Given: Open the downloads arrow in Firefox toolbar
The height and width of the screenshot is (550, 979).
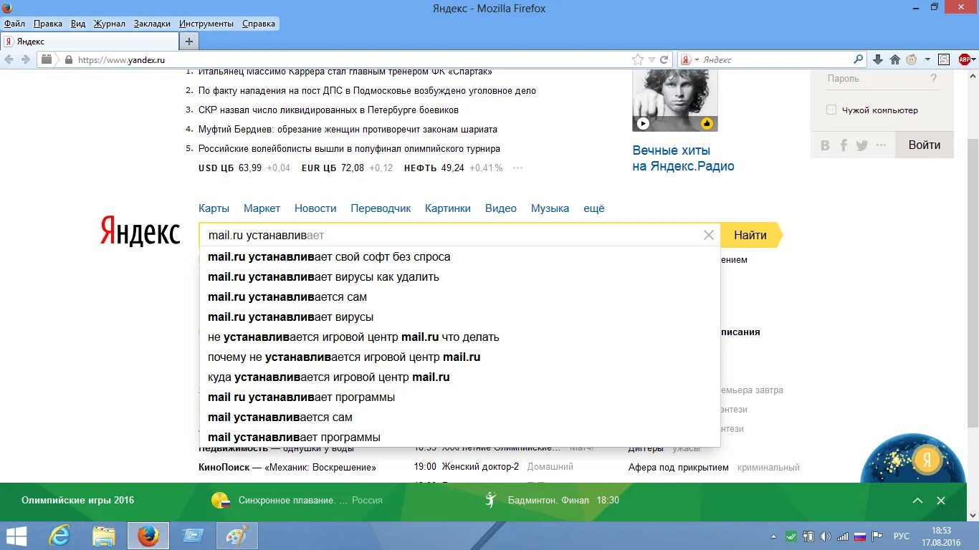Looking at the screenshot, I should click(x=878, y=60).
